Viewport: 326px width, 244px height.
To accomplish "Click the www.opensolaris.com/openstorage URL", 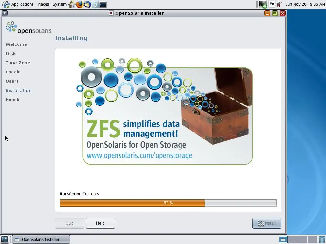I will point(139,155).
